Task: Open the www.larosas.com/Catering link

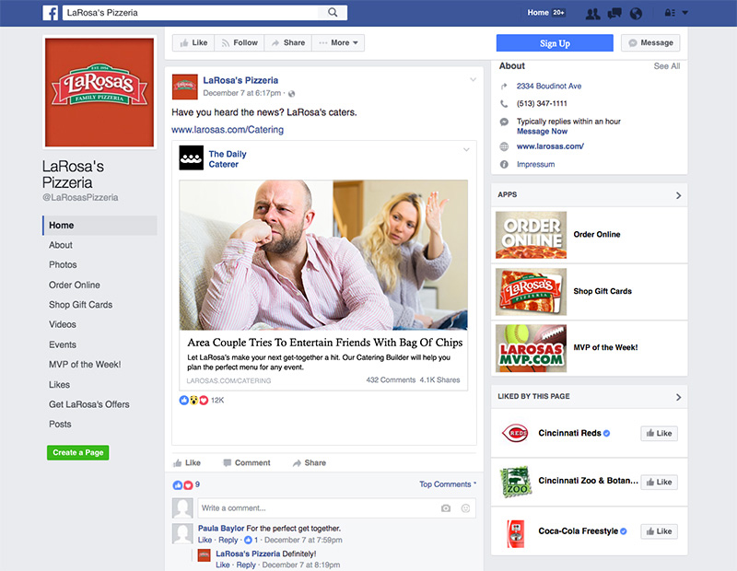Action: pyautogui.click(x=228, y=130)
